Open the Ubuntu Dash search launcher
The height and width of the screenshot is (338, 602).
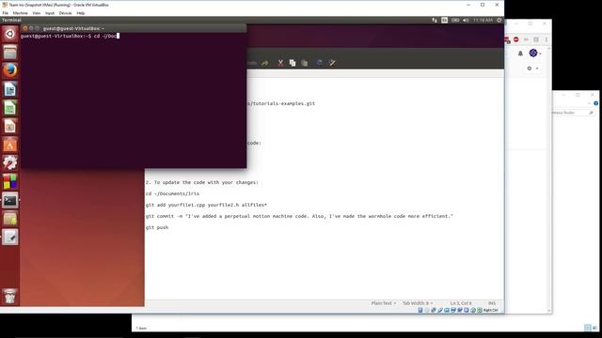click(x=10, y=34)
